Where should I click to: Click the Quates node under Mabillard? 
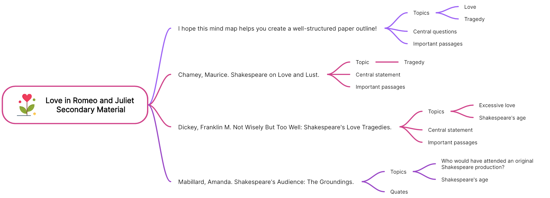(399, 192)
